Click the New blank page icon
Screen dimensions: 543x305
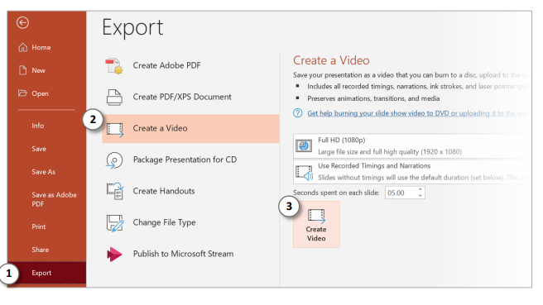click(x=23, y=70)
